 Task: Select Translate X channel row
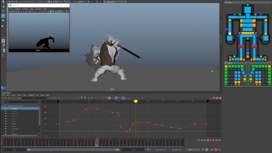20,108
